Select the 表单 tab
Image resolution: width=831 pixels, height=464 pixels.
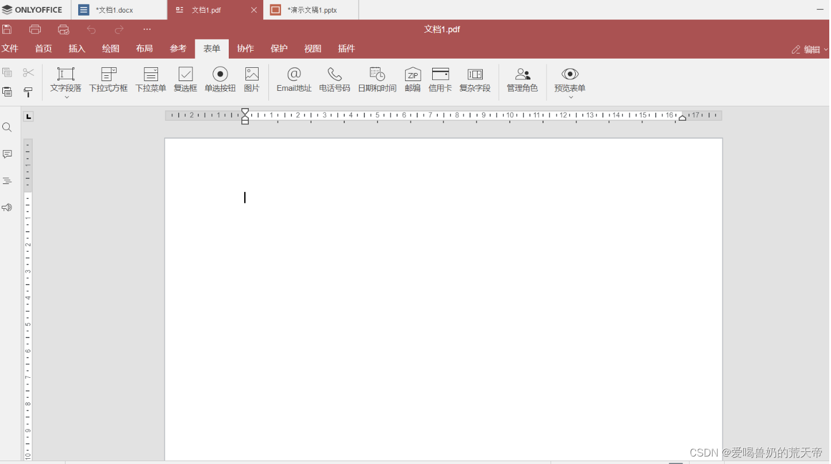click(212, 49)
